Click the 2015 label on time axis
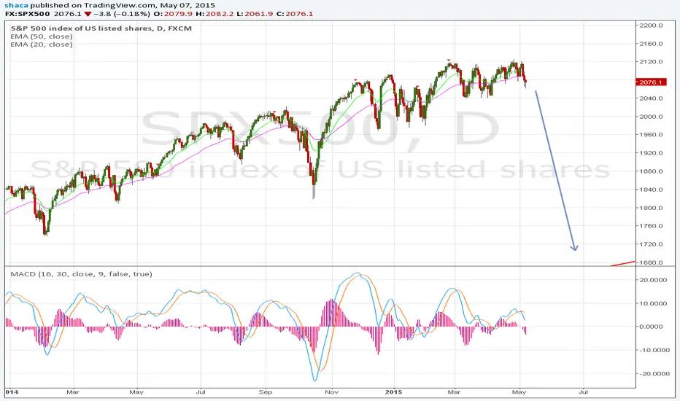 tap(394, 392)
